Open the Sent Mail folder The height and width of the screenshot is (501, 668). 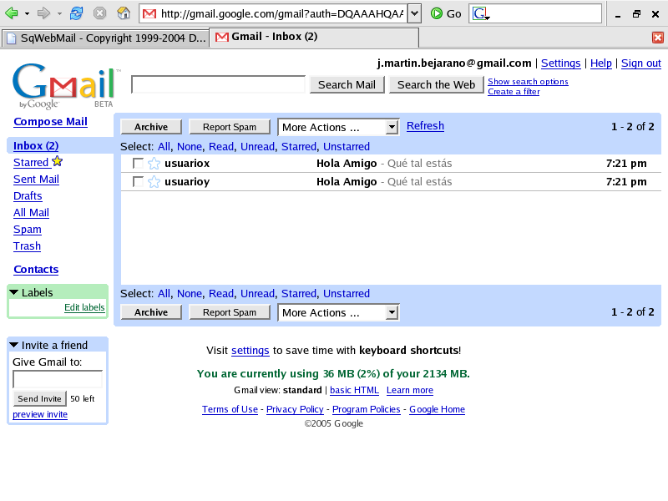click(36, 180)
